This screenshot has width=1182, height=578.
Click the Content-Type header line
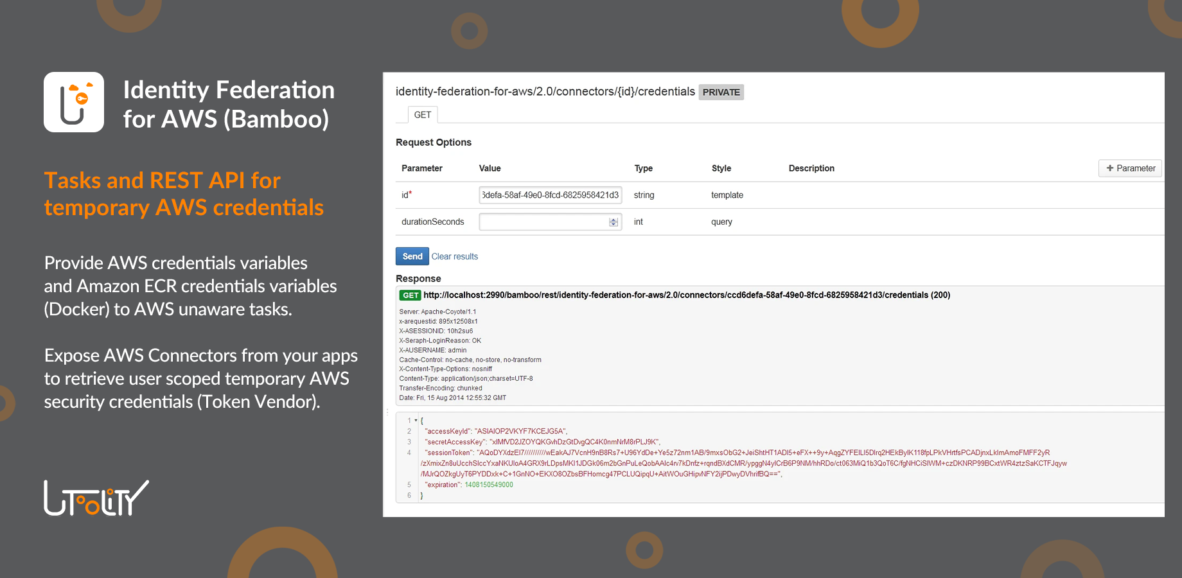466,379
